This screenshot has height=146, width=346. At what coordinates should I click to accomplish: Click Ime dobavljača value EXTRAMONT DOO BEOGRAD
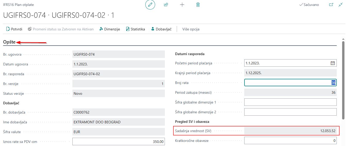[119, 122]
